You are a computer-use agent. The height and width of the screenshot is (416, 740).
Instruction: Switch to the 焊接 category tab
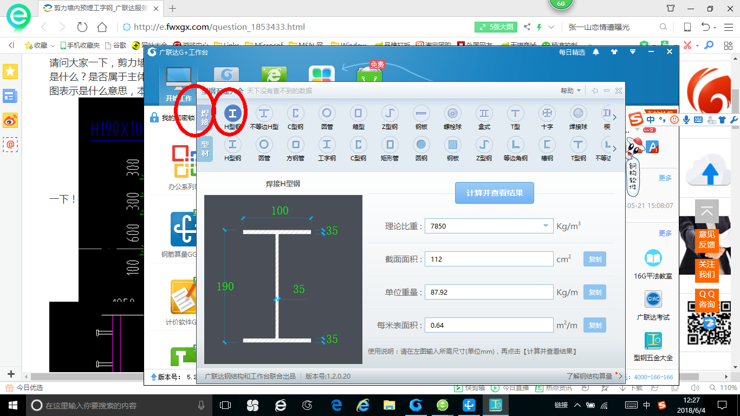(x=205, y=117)
